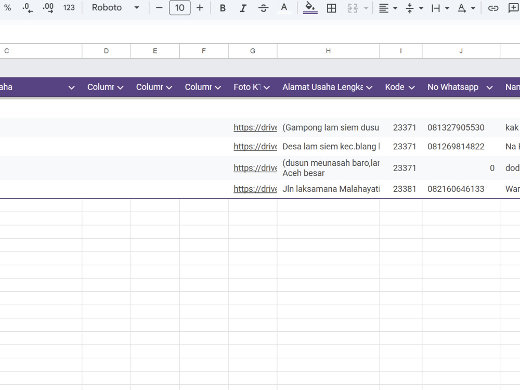
Task: Decrease decimal places
Action: tap(28, 8)
